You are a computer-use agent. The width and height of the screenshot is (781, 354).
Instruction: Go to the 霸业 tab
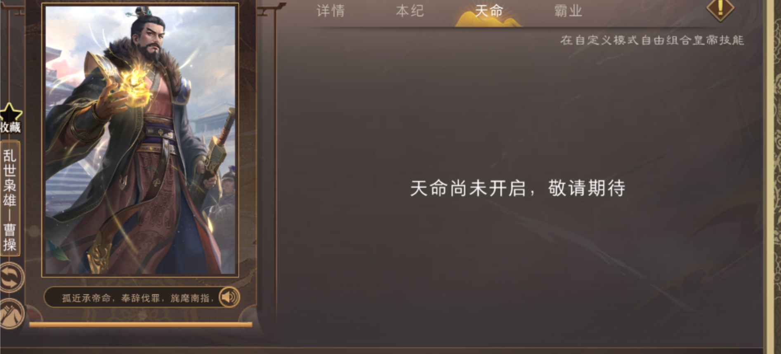(568, 11)
